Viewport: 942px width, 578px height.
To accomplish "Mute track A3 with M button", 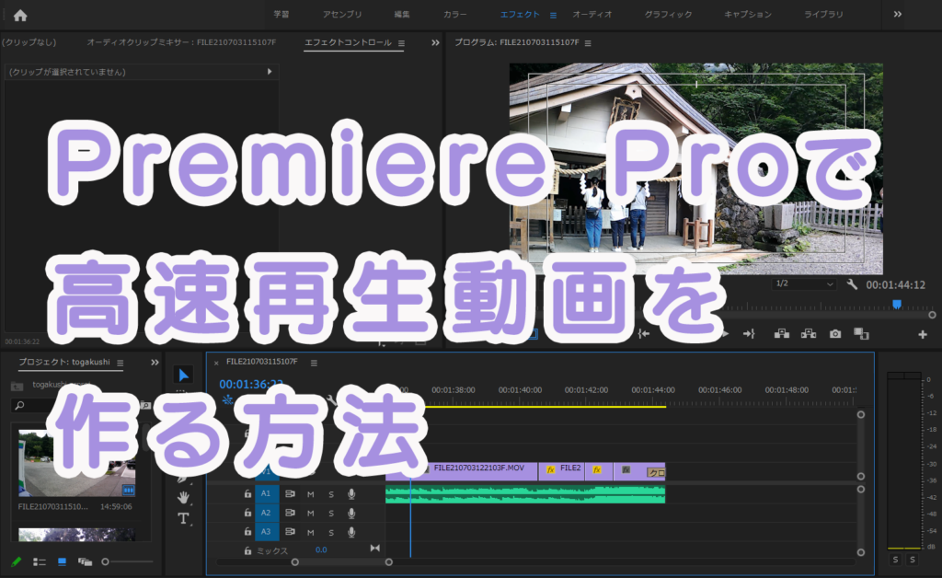I will (311, 532).
